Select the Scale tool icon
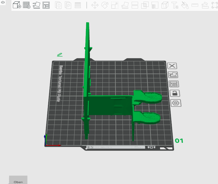The width and height of the screenshot is (218, 184). pyautogui.click(x=115, y=5)
